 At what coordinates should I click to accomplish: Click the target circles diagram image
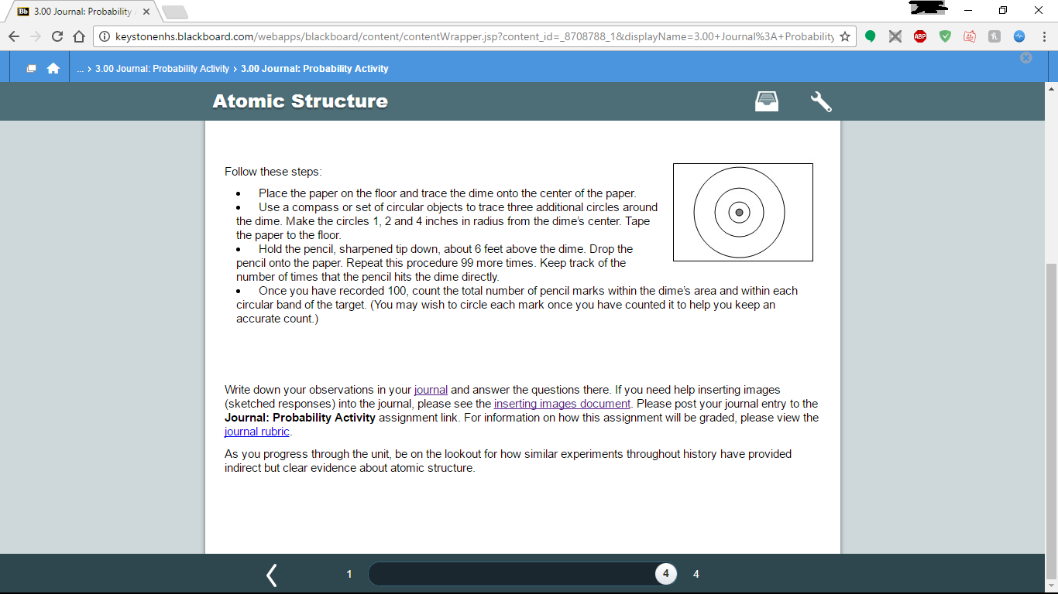(743, 212)
